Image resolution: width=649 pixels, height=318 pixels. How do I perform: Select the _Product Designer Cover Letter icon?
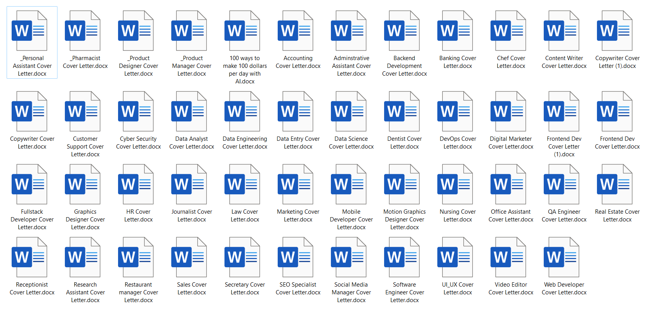pos(136,31)
